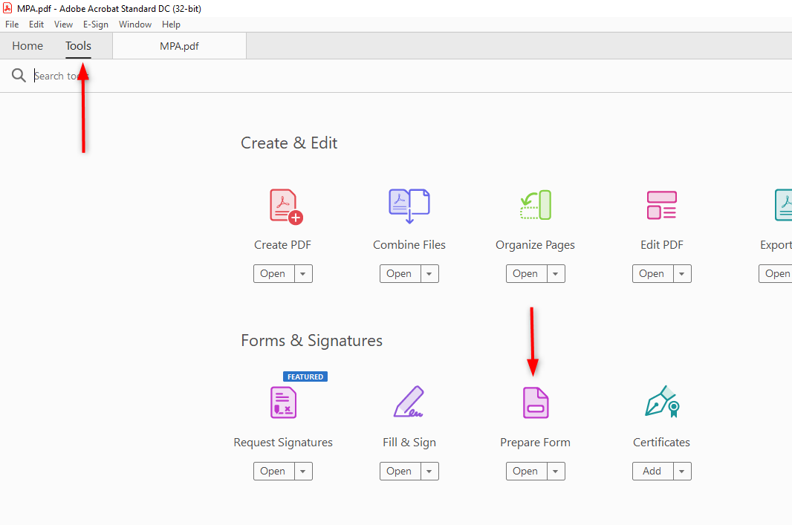Click the Request Signatures icon
792x525 pixels.
(x=283, y=402)
